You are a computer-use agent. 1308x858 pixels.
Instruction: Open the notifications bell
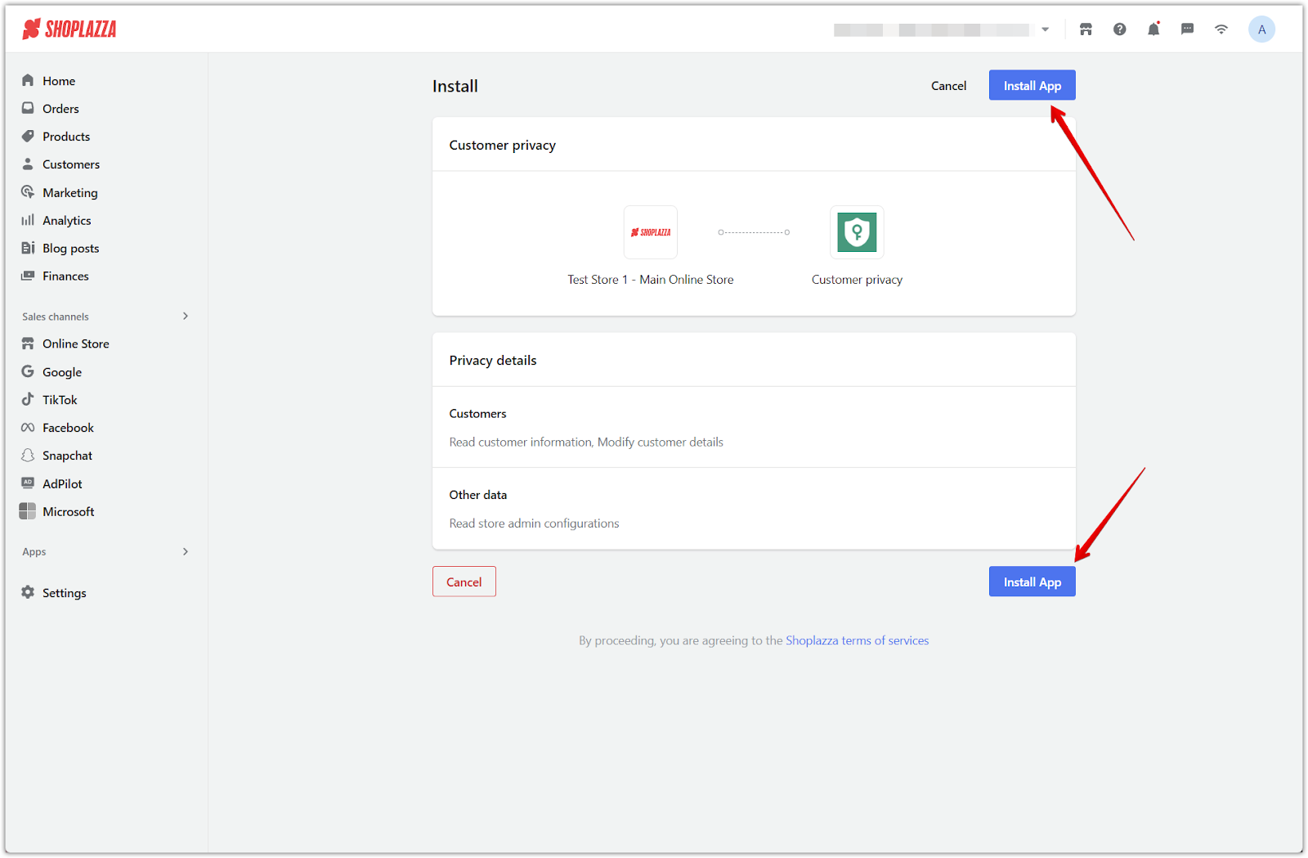point(1153,29)
